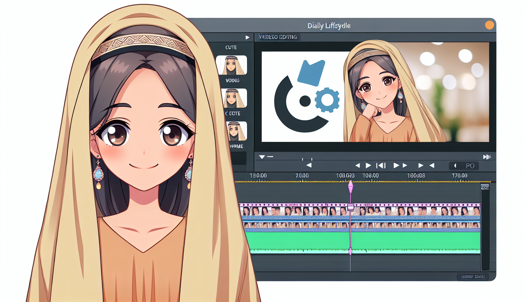Open the down-triangle menu left of the scrubber
528x302 pixels.
pos(262,157)
